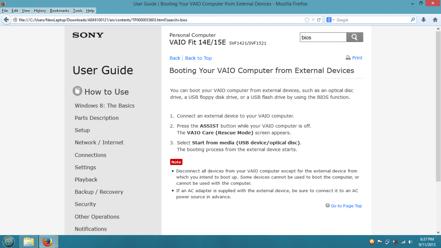Click the SONY logo
This screenshot has width=441, height=248.
click(88, 35)
